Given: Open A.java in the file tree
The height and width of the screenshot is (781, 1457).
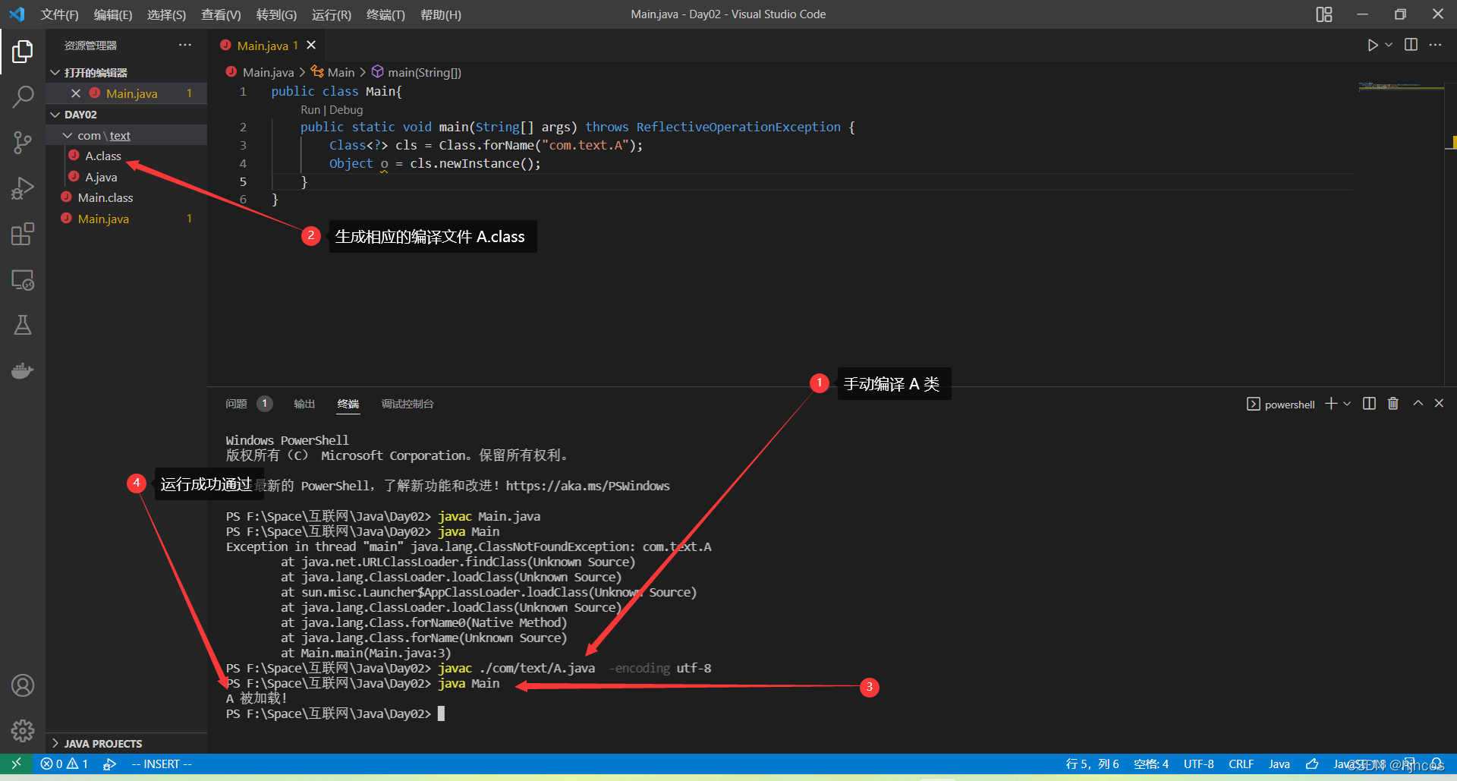Looking at the screenshot, I should tap(101, 177).
